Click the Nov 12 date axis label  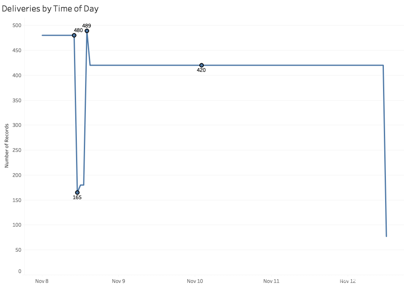348,281
